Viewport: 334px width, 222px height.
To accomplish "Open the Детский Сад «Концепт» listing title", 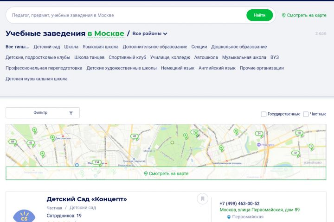I will pos(87,199).
